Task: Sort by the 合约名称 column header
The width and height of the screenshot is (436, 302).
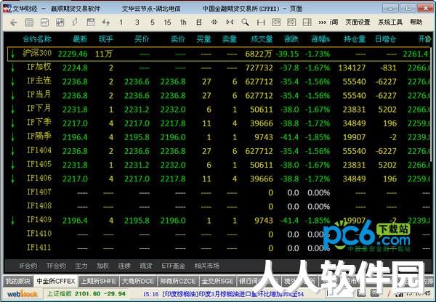Action: pyautogui.click(x=37, y=39)
